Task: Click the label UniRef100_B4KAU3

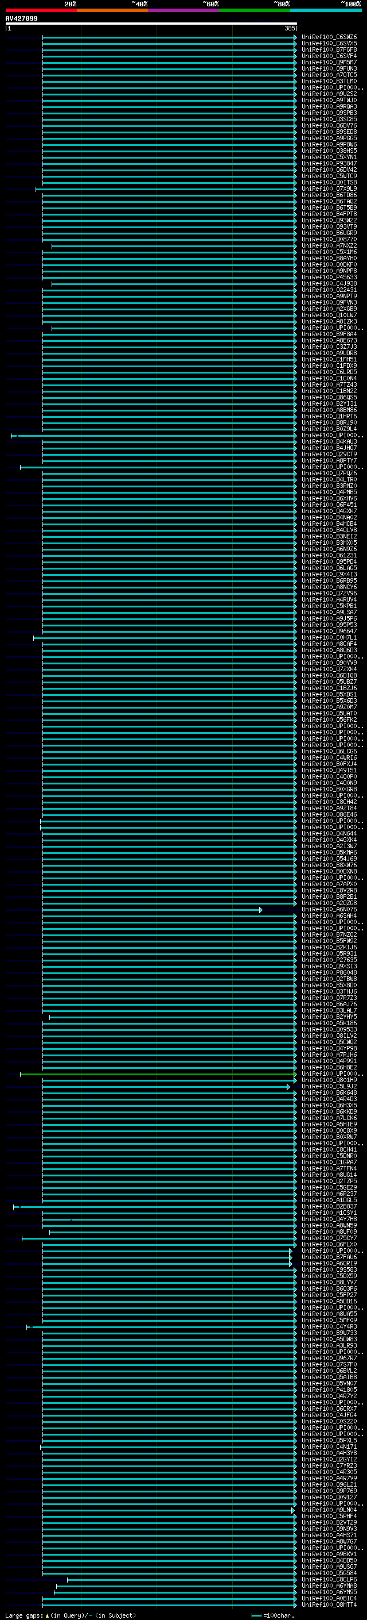Action: [x=329, y=441]
